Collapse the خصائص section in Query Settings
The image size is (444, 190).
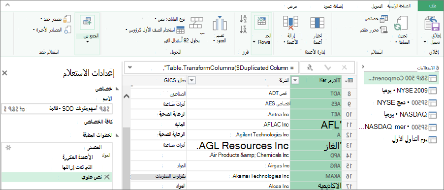click(x=118, y=89)
